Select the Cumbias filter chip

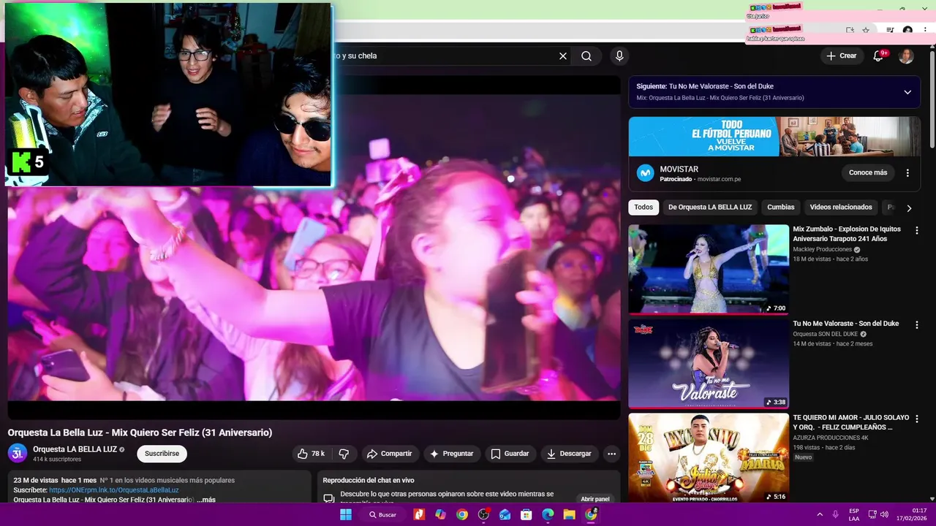(x=781, y=207)
